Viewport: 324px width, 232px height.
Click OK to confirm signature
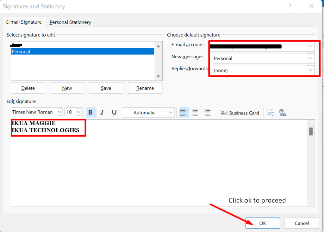tap(263, 223)
